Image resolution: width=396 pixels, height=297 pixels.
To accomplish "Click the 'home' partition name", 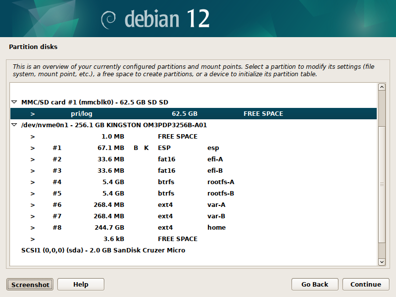I will pyautogui.click(x=216, y=227).
